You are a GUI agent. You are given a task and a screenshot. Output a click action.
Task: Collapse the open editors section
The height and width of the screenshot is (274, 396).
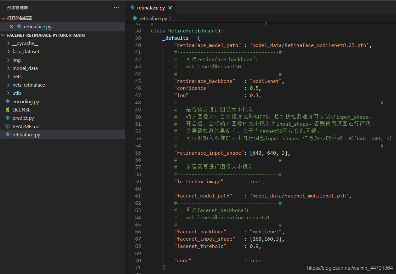coord(3,19)
